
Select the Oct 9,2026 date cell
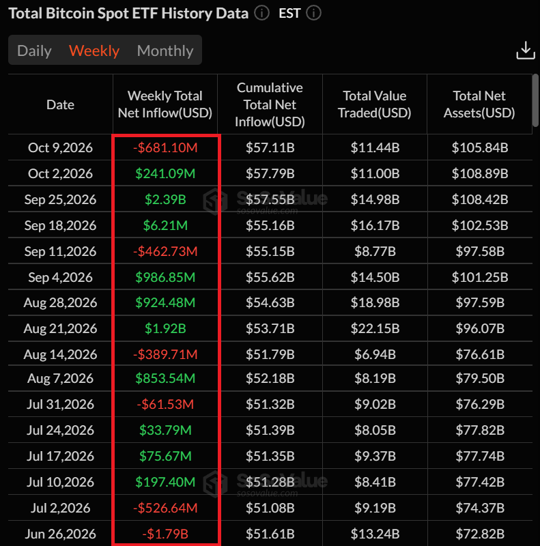(x=60, y=147)
